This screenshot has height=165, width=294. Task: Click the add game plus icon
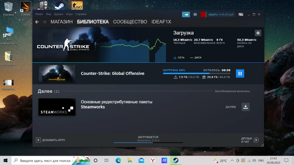point(38,140)
